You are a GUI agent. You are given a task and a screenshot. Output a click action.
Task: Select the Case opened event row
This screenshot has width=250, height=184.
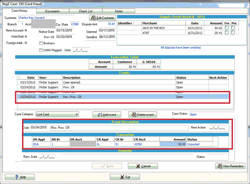(123, 82)
